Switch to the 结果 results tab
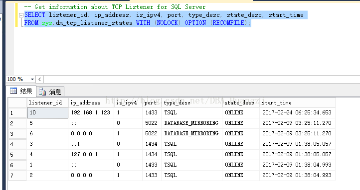The height and width of the screenshot is (190, 360). click(x=21, y=91)
